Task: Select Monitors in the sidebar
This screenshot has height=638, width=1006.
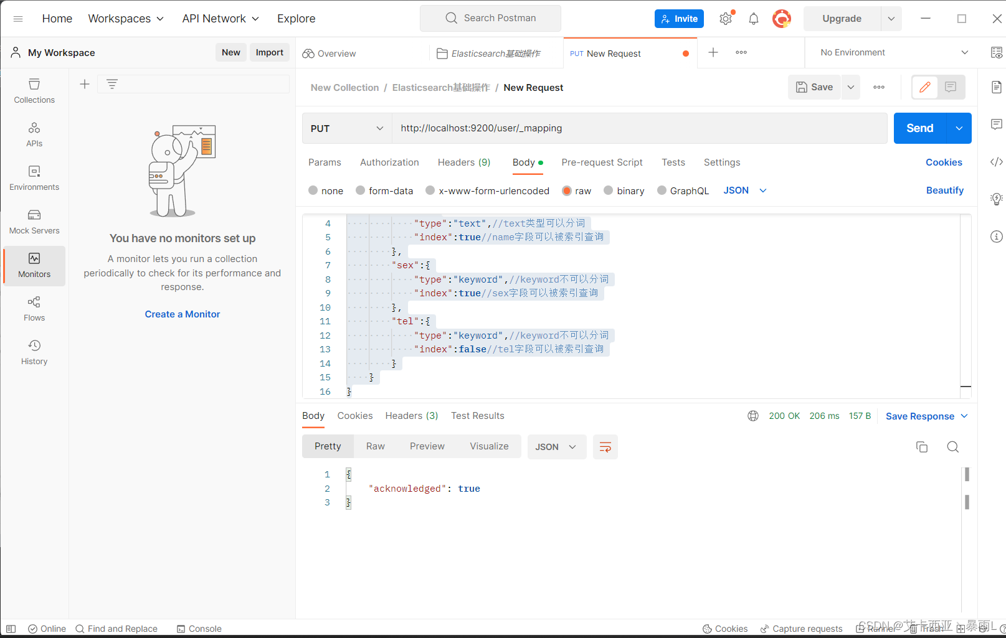Action: click(34, 266)
